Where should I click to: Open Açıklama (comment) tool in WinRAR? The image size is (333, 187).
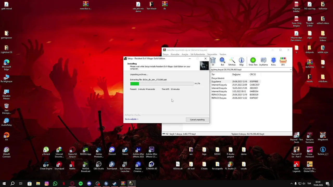(x=264, y=62)
